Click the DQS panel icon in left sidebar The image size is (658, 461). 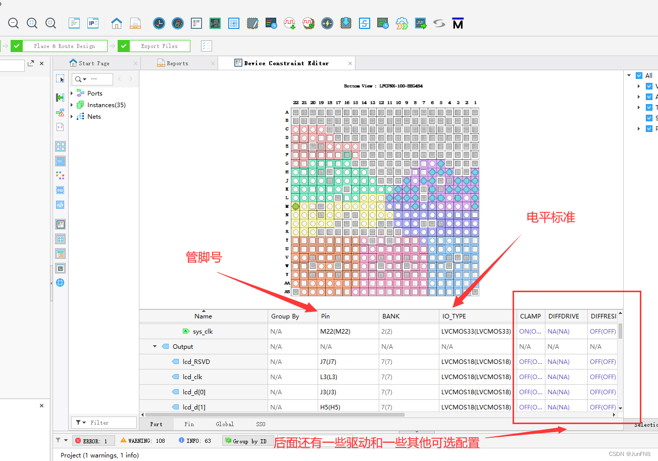point(61,190)
